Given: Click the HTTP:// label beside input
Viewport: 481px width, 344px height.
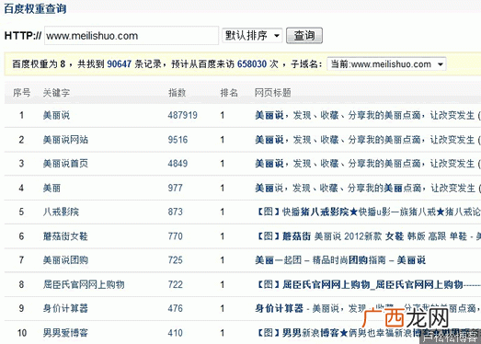Looking at the screenshot, I should (x=23, y=36).
